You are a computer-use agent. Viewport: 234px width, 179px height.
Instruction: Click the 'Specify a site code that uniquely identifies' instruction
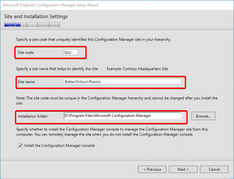94,39
